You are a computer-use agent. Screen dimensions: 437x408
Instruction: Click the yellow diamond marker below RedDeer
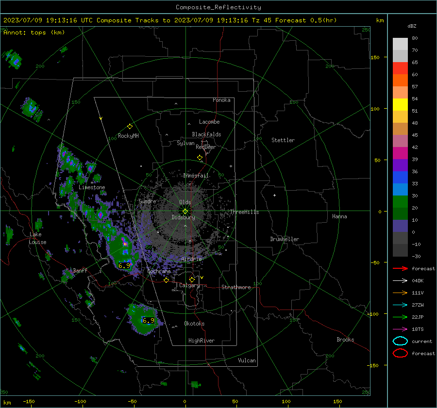pyautogui.click(x=200, y=158)
